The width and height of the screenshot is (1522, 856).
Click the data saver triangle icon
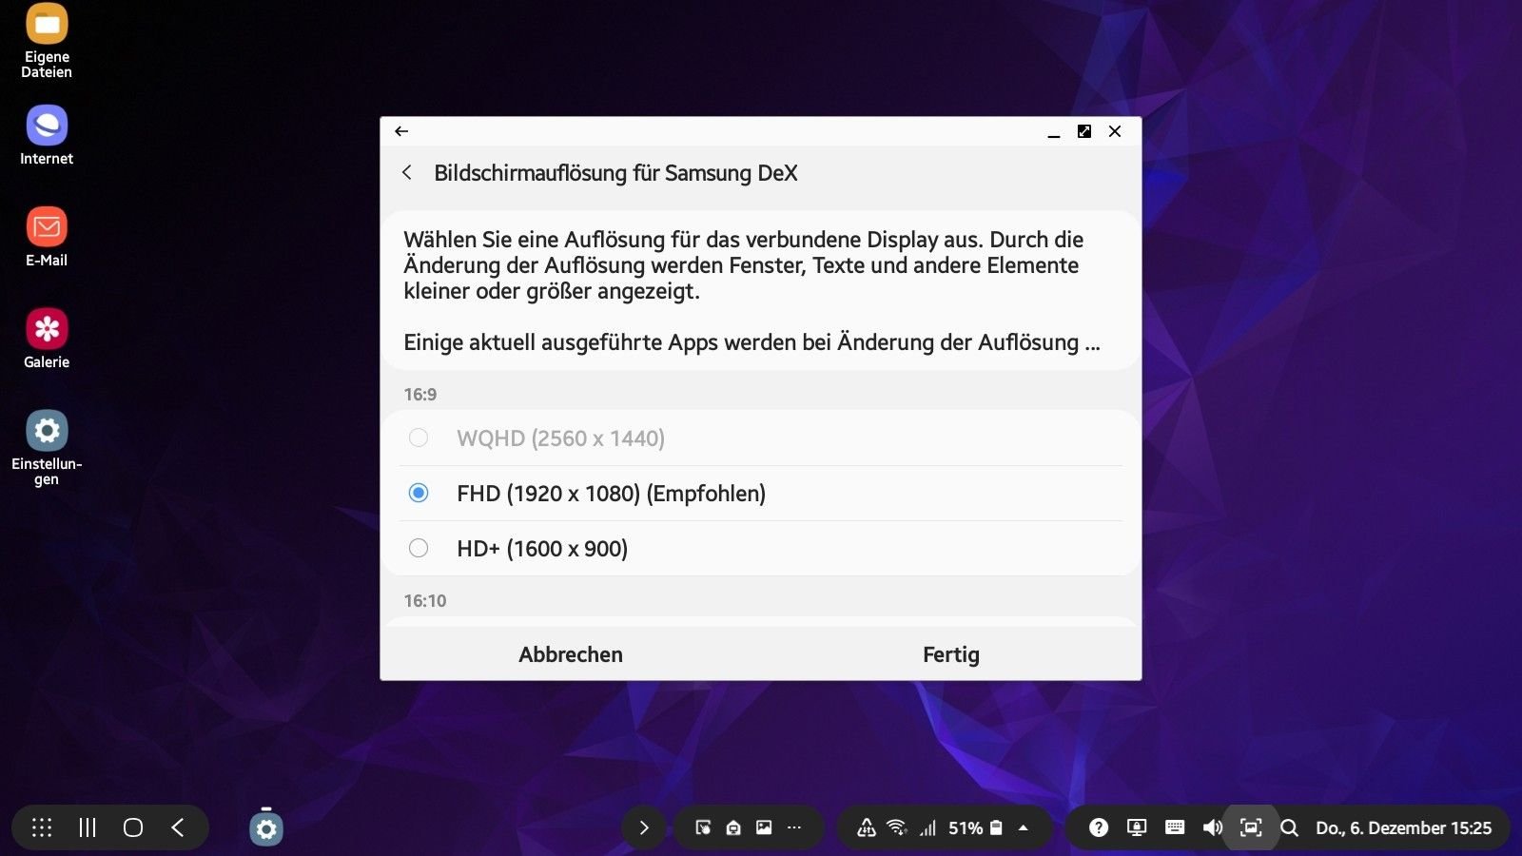[x=866, y=827]
